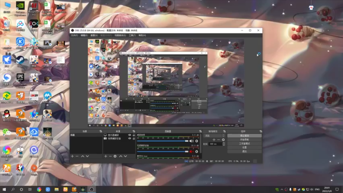Image resolution: width=343 pixels, height=193 pixels.
Task: Click the ENG input language indicator
Action: click(317, 190)
